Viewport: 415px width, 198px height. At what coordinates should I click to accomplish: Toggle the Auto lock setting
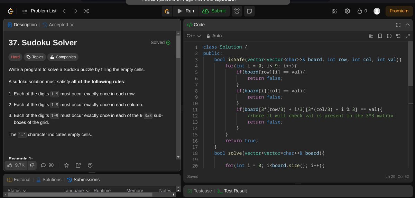tap(214, 36)
